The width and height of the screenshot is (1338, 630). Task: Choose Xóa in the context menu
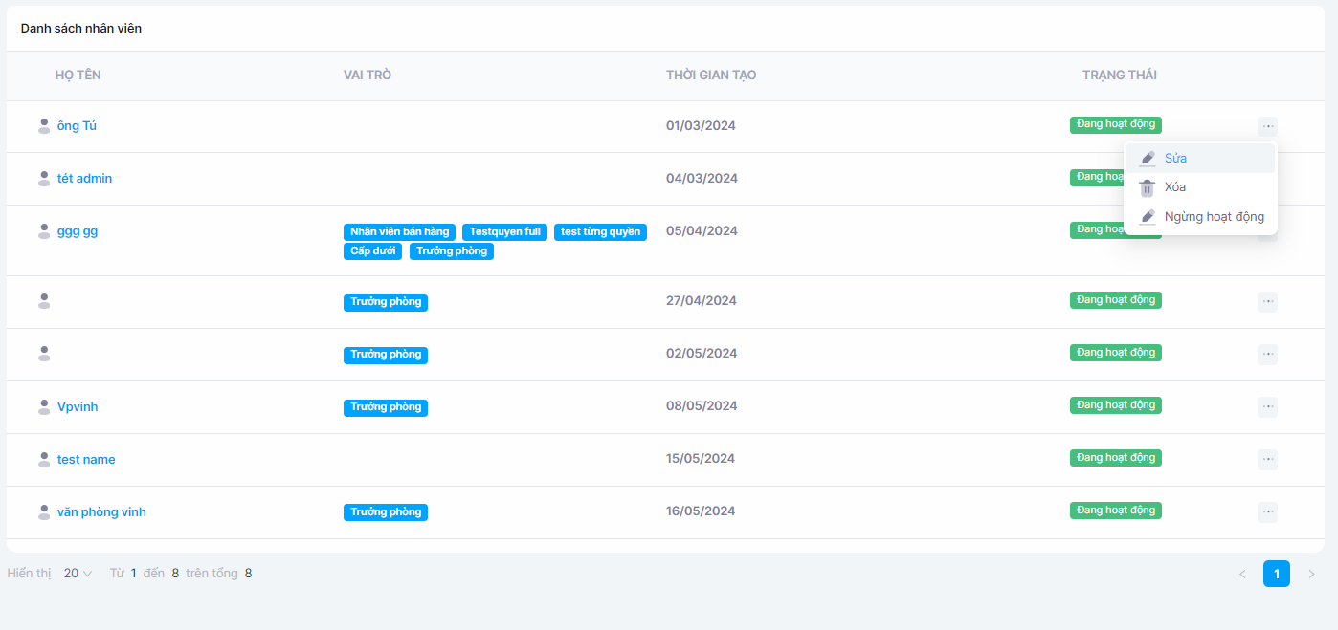point(1175,187)
